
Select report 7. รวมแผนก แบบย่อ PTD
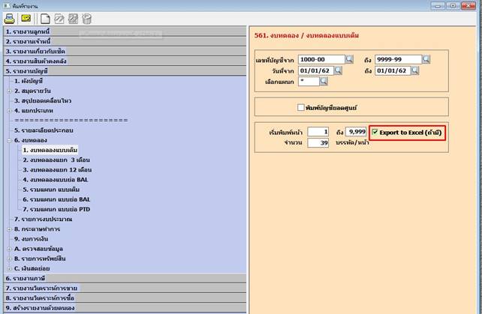(56, 209)
